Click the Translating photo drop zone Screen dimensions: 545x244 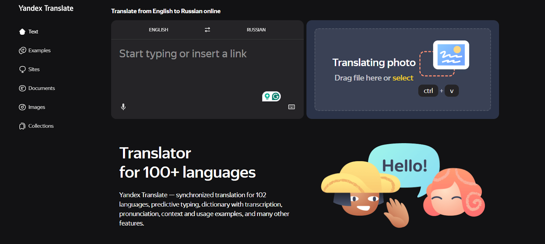(403, 70)
